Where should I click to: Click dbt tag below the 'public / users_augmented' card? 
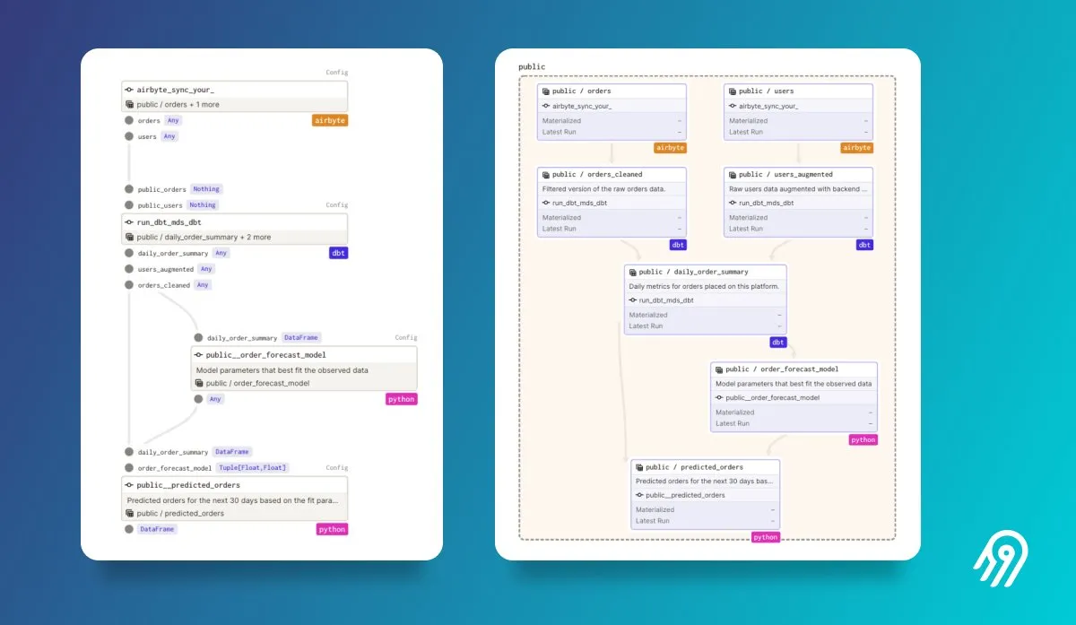click(x=864, y=245)
